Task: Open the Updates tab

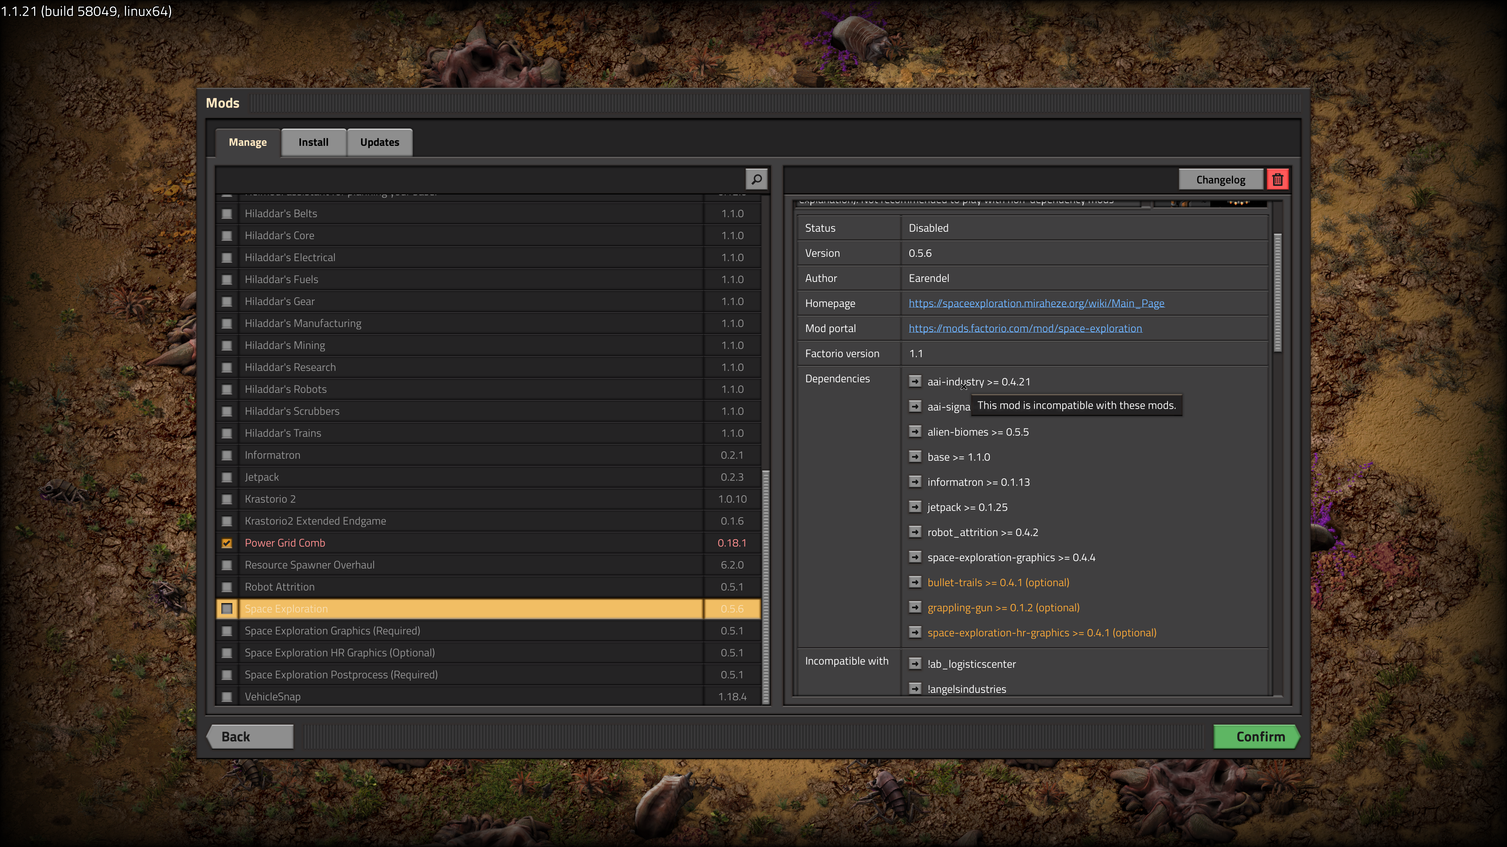Action: click(x=379, y=142)
